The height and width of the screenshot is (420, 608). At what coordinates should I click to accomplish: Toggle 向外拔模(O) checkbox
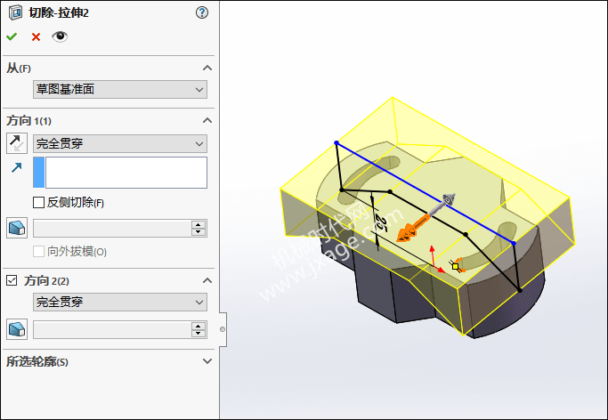point(38,252)
